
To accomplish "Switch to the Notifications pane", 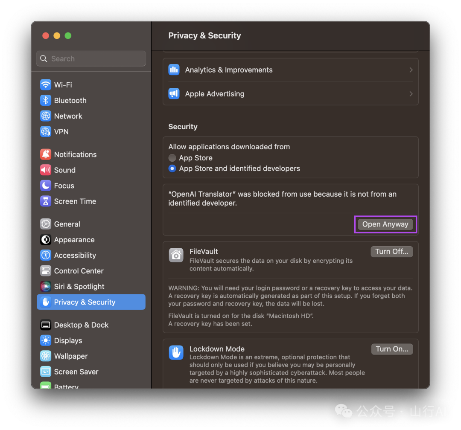I will coord(91,154).
